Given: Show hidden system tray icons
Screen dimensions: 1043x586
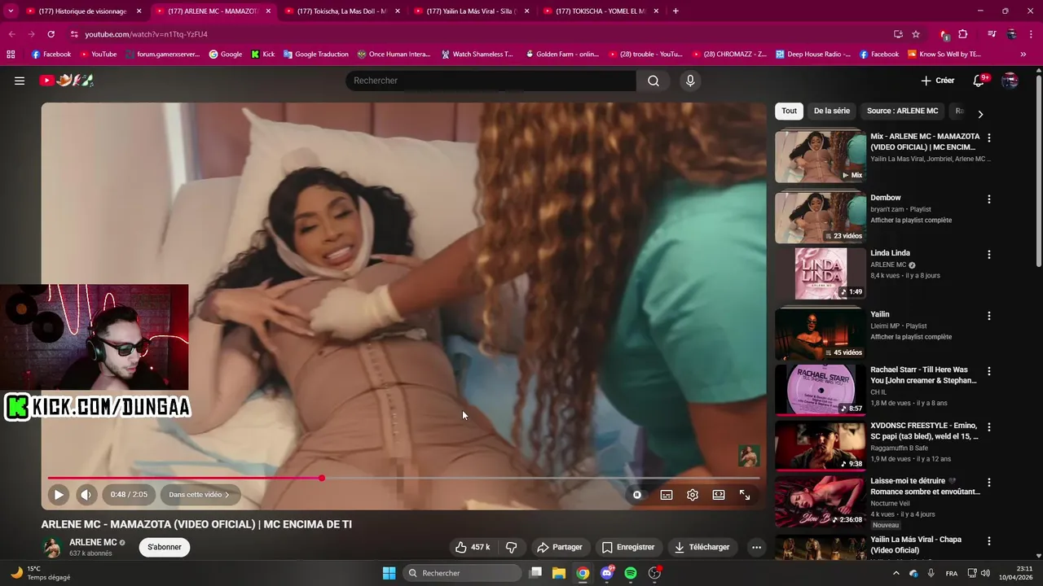Looking at the screenshot, I should pyautogui.click(x=896, y=573).
